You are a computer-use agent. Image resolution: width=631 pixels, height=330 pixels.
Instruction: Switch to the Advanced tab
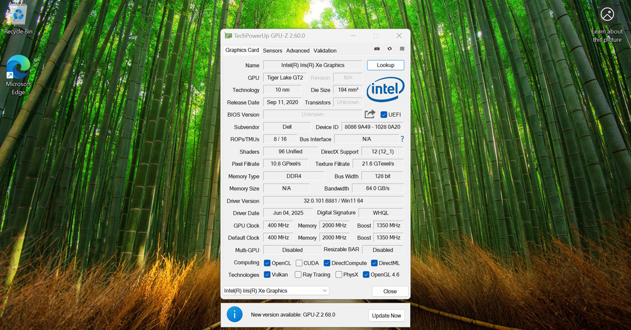(x=298, y=51)
